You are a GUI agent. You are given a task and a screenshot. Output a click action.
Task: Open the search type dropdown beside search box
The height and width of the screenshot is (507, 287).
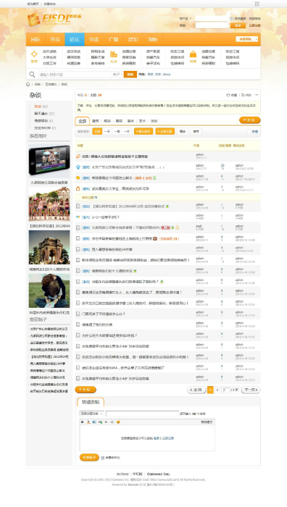point(118,75)
